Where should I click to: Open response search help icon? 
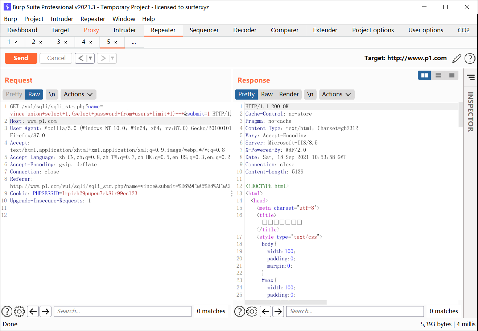pyautogui.click(x=239, y=311)
